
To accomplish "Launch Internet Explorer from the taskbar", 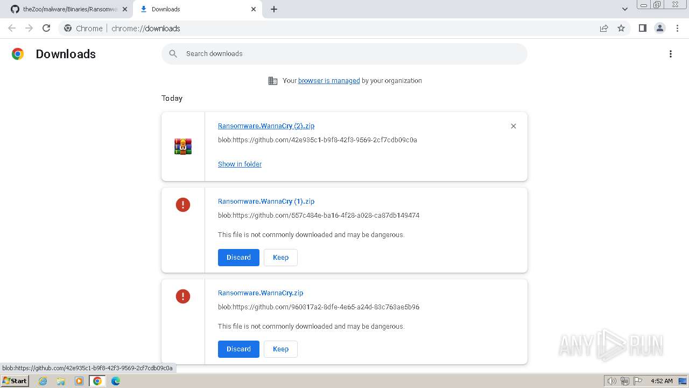I will [43, 381].
